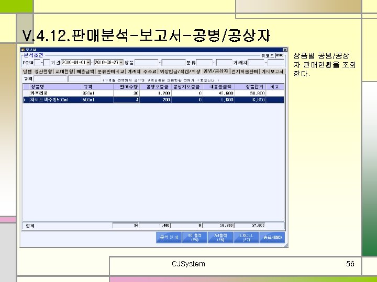Click the first 상품 input field
The image size is (377, 282).
click(147, 63)
